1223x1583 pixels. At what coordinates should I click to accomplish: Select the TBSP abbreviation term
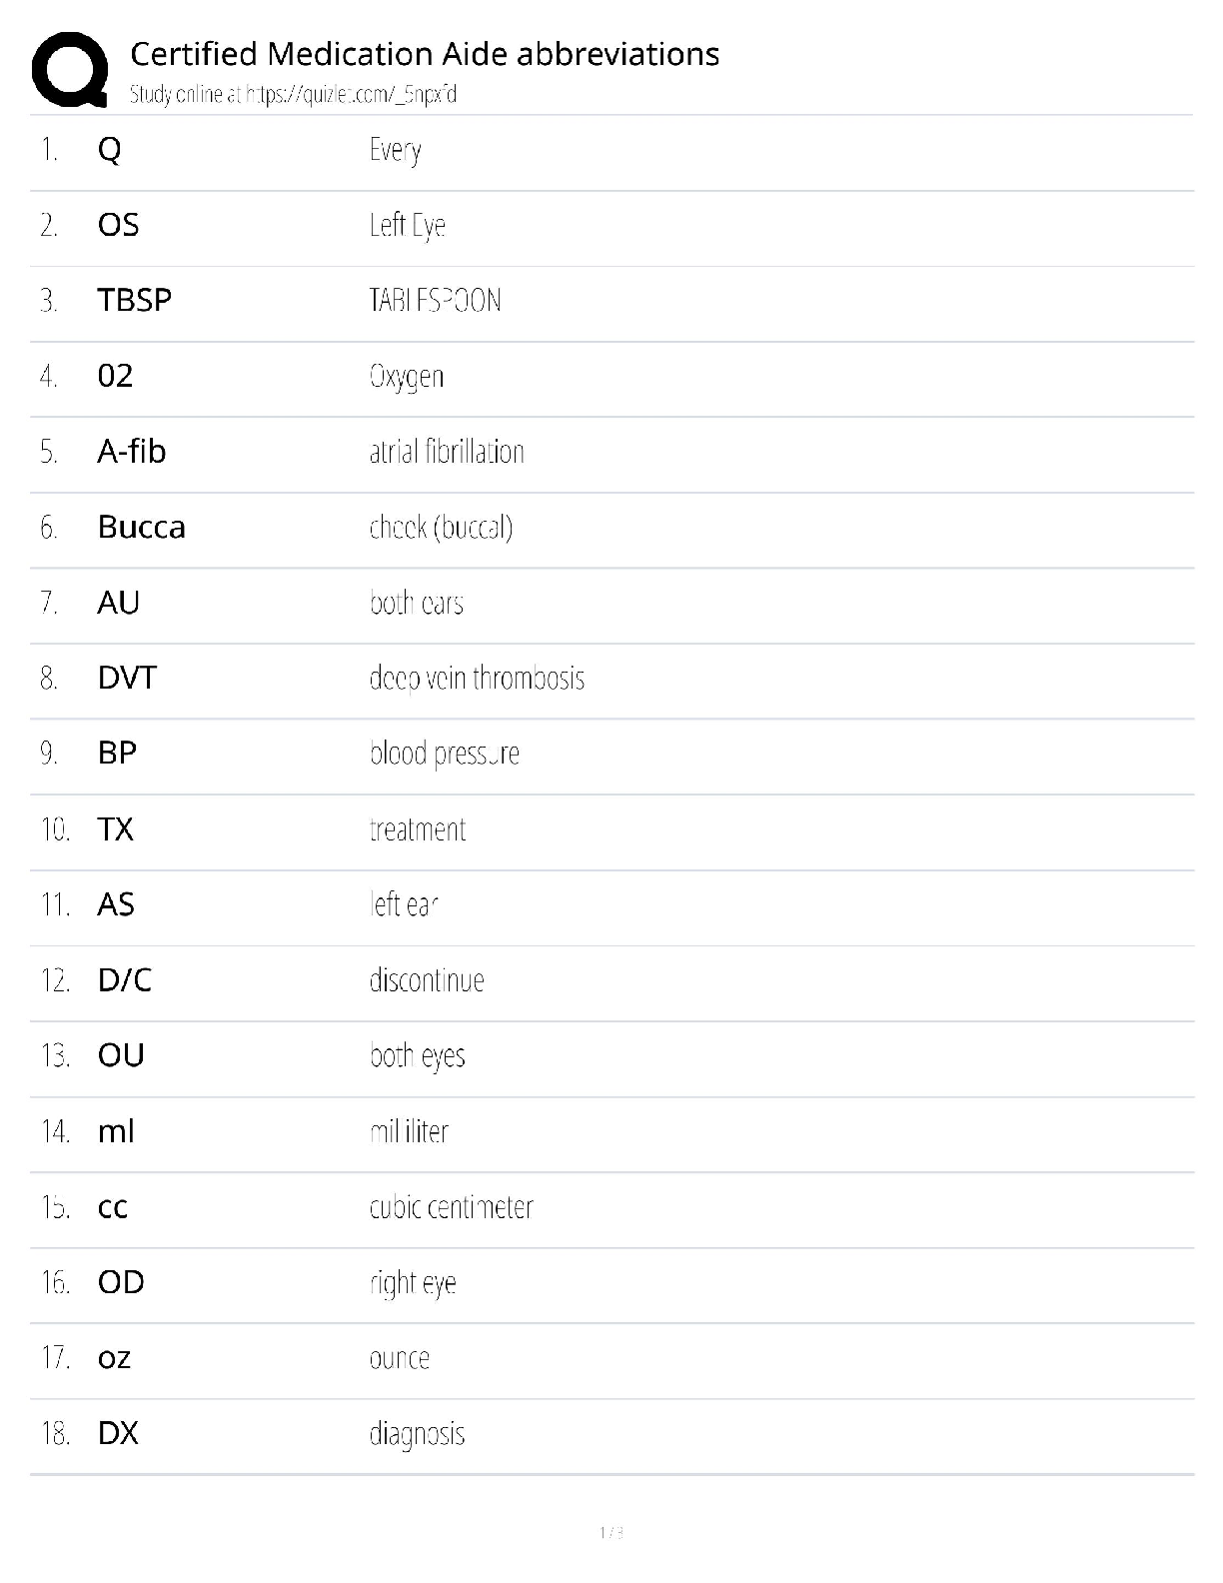pyautogui.click(x=134, y=300)
